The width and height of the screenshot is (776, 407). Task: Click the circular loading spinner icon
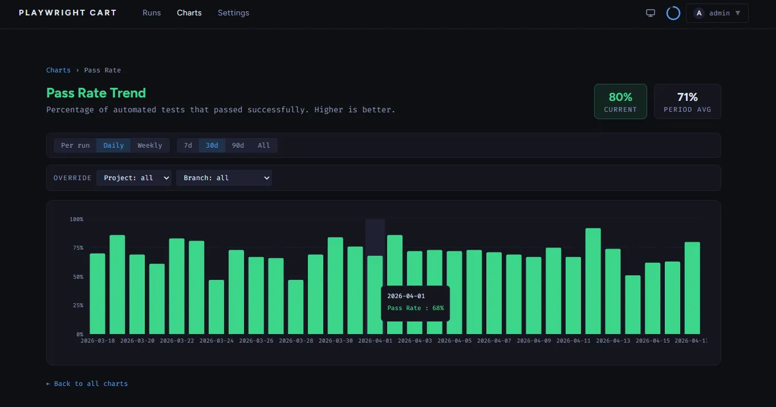(673, 13)
